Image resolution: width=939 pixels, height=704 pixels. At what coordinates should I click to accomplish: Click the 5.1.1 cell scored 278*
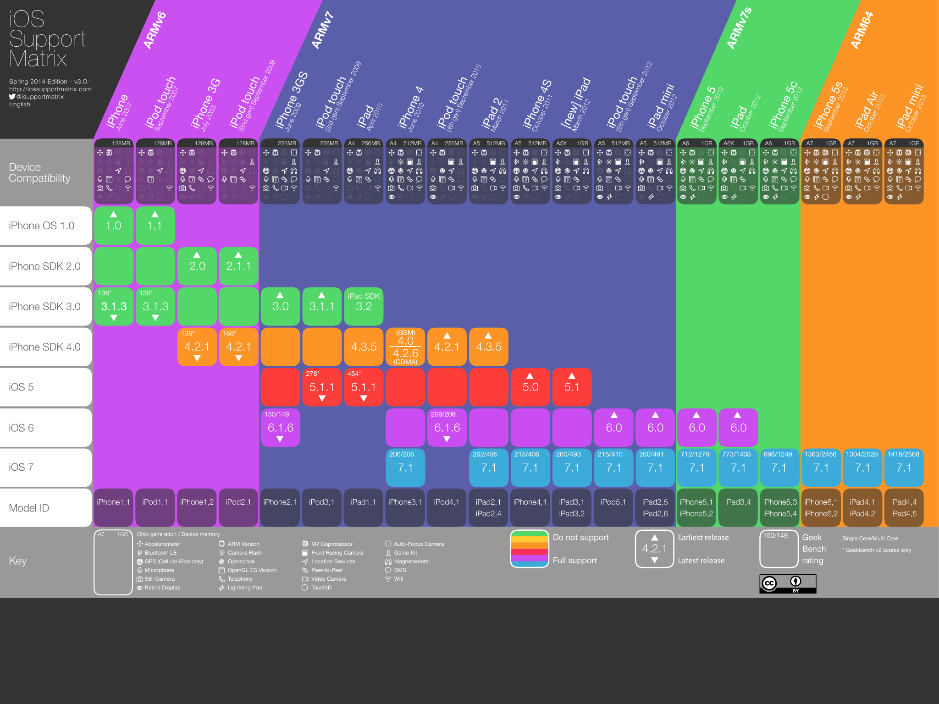[322, 387]
